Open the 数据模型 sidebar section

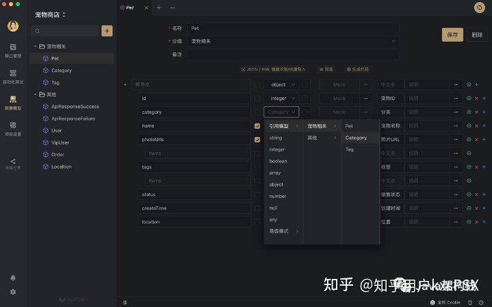point(13,103)
